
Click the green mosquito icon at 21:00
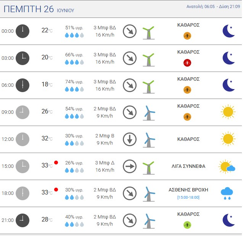pos(187,225)
